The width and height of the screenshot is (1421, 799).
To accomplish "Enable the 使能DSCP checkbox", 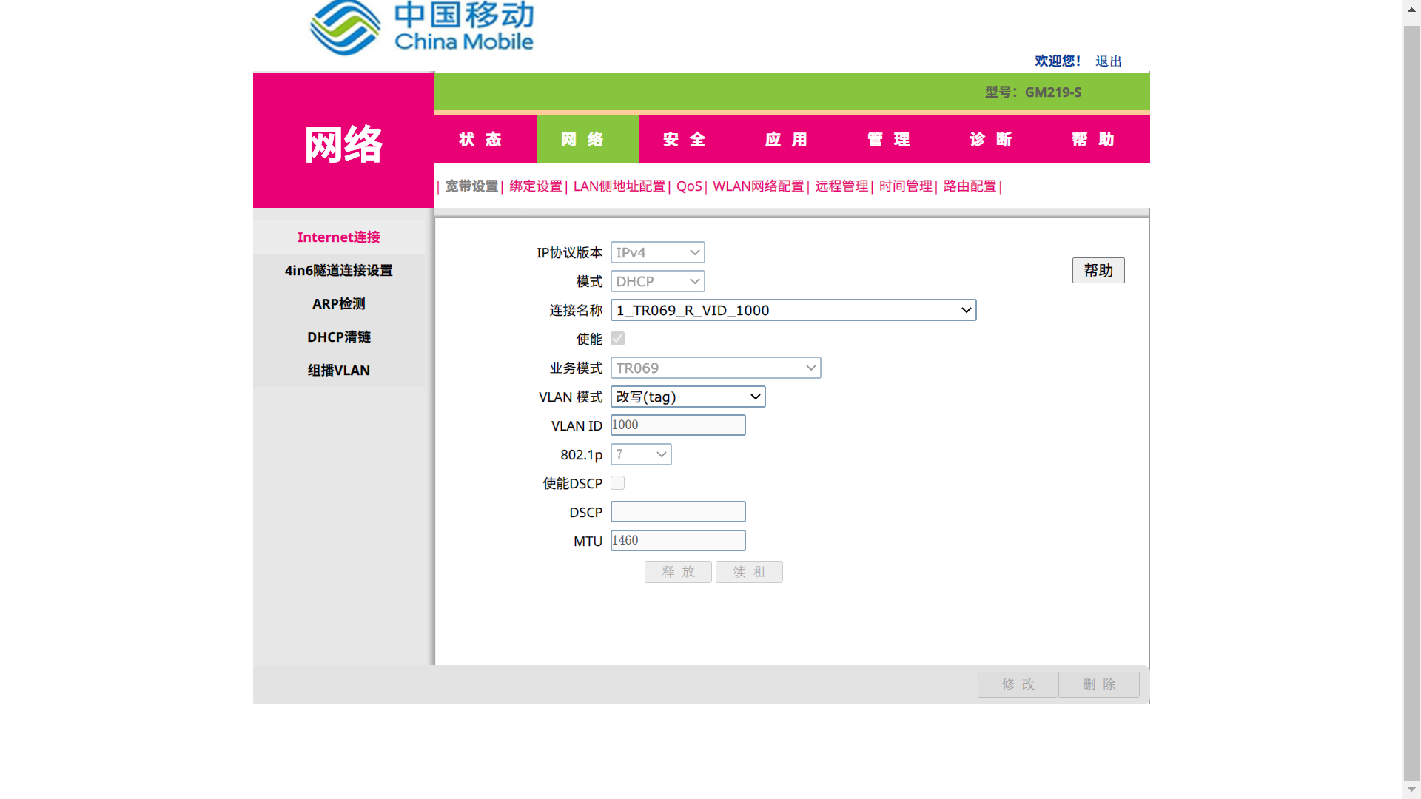I will tap(618, 483).
